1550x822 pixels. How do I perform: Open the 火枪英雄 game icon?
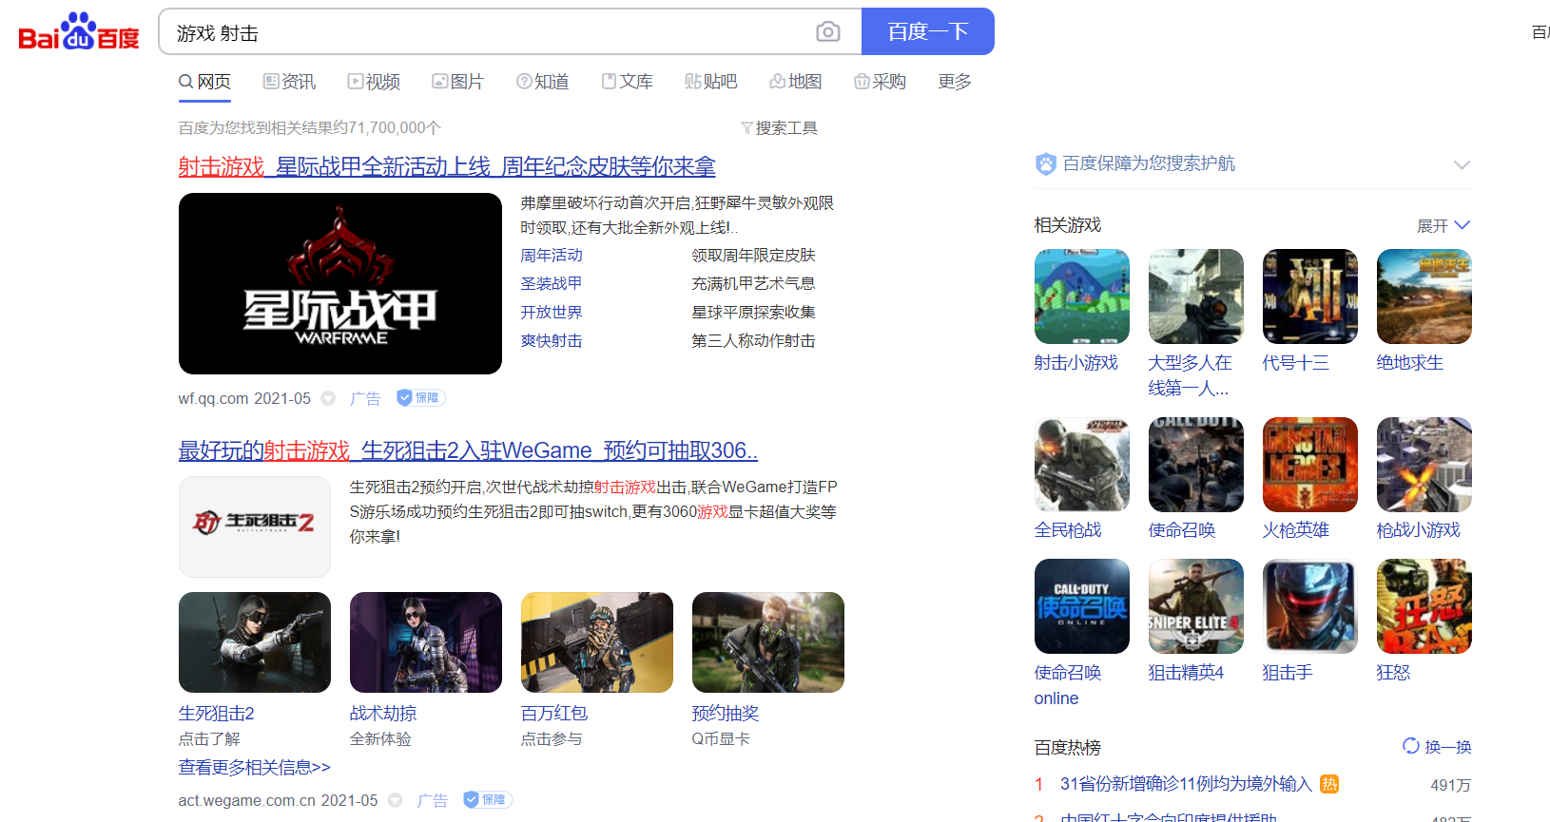(1310, 465)
